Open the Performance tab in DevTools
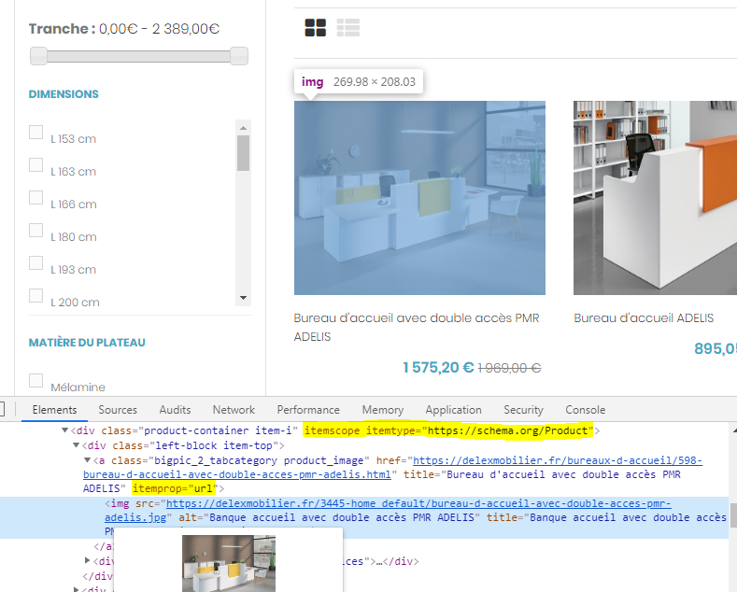 (x=308, y=410)
